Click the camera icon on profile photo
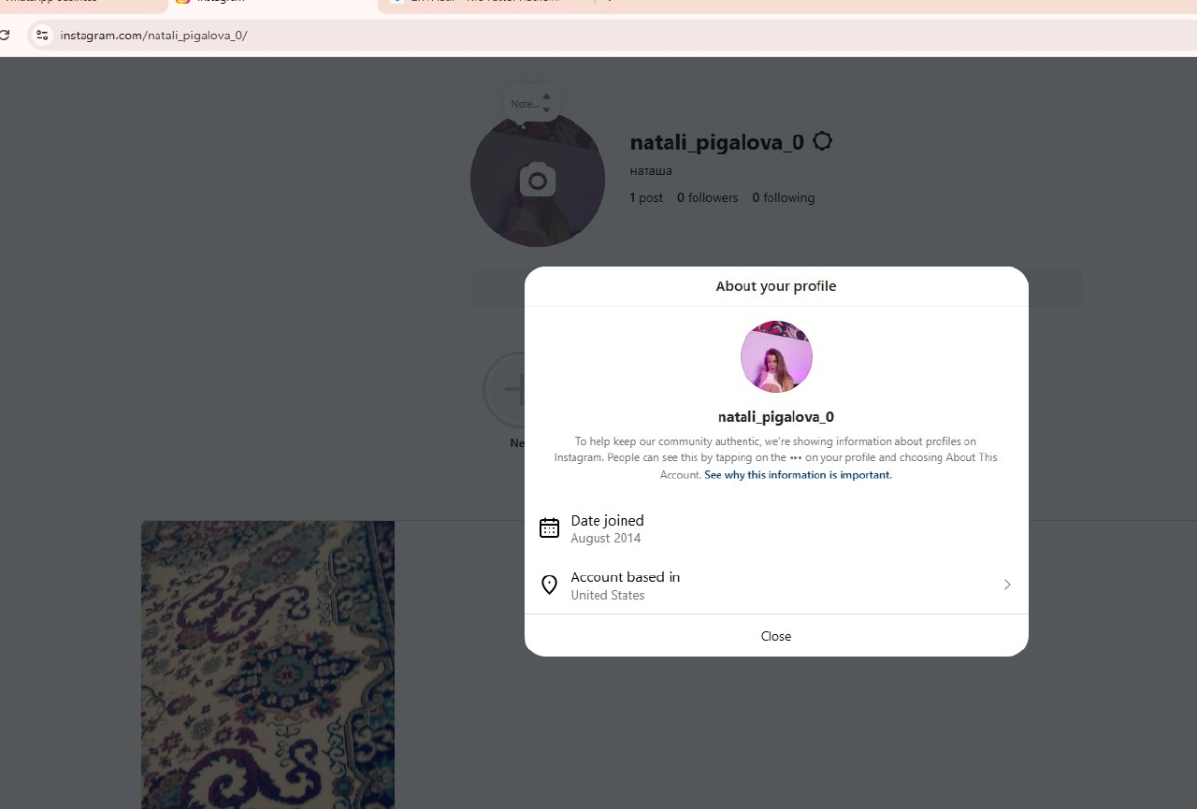 point(538,180)
